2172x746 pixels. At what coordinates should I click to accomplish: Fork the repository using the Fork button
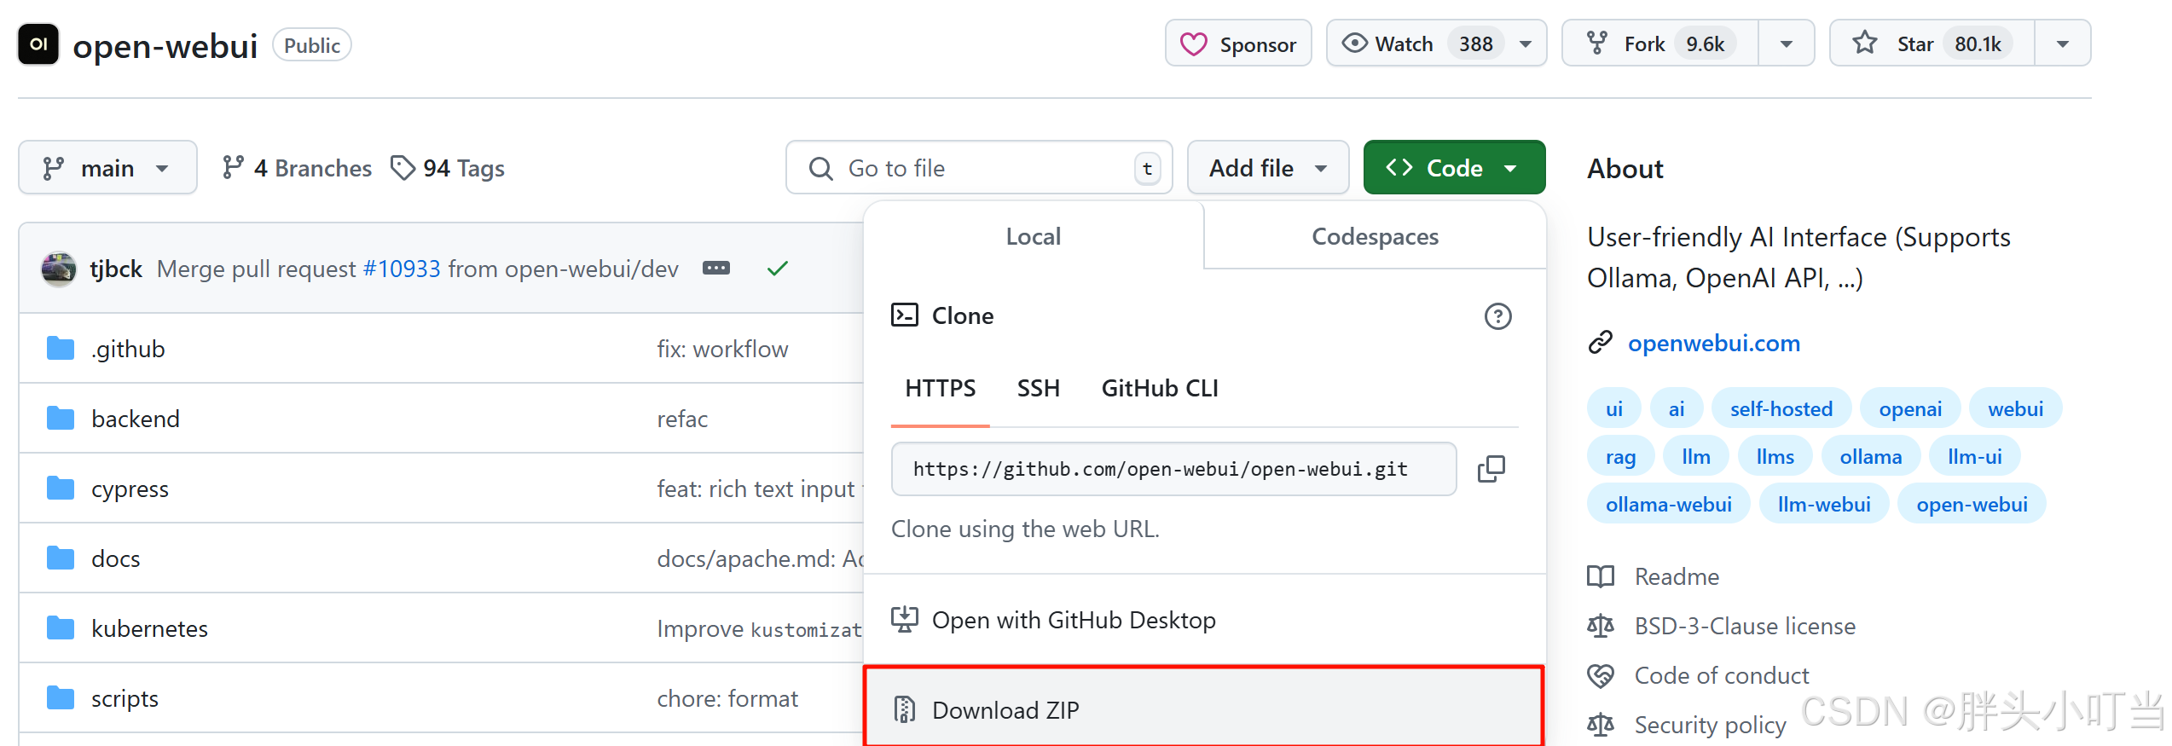pos(1659,43)
